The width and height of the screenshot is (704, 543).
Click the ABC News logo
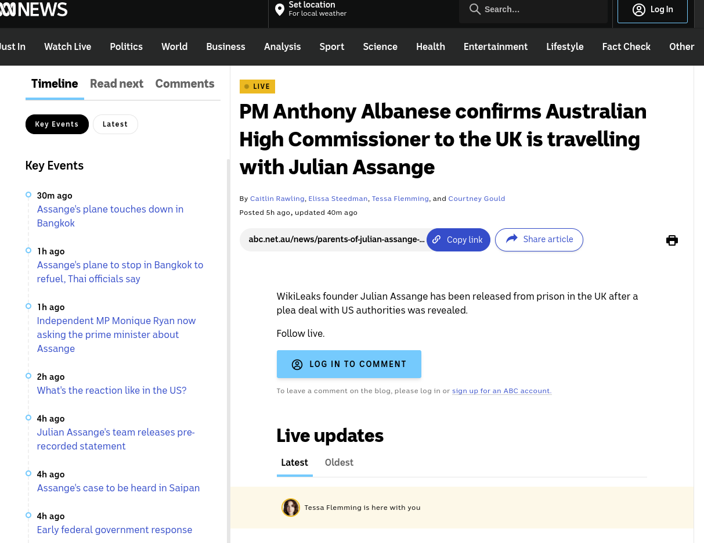[x=34, y=9]
